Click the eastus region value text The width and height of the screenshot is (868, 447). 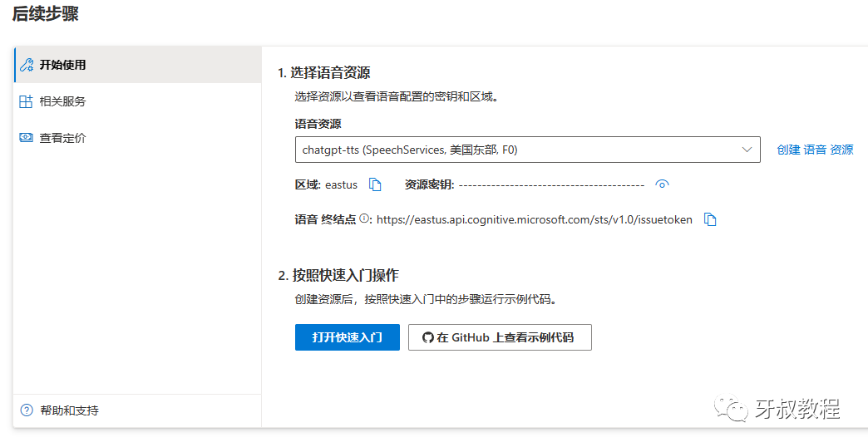[341, 184]
